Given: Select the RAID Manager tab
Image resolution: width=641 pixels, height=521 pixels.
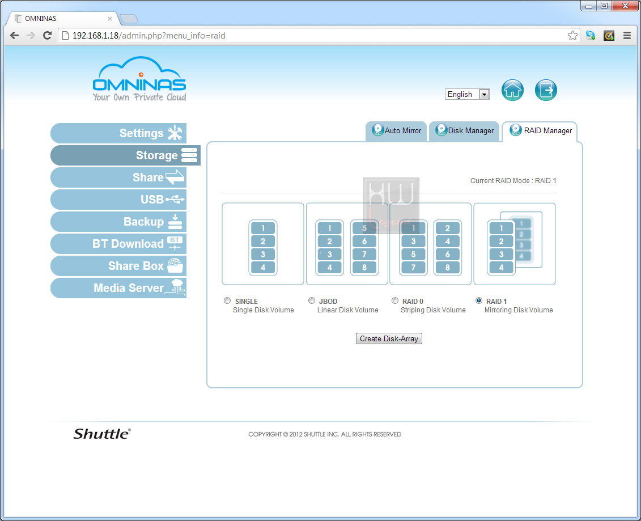Looking at the screenshot, I should point(540,131).
